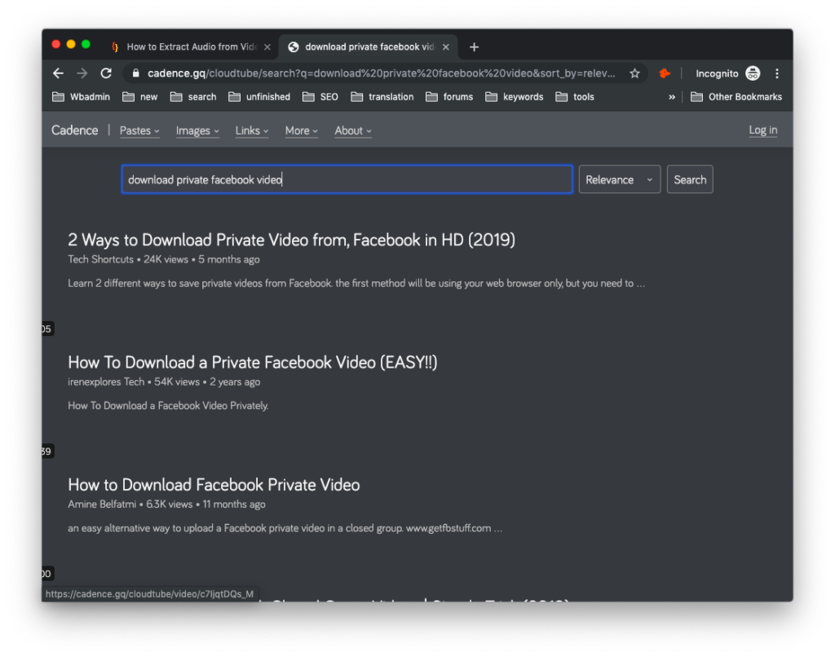
Task: Click the padlock site info icon
Action: [136, 73]
